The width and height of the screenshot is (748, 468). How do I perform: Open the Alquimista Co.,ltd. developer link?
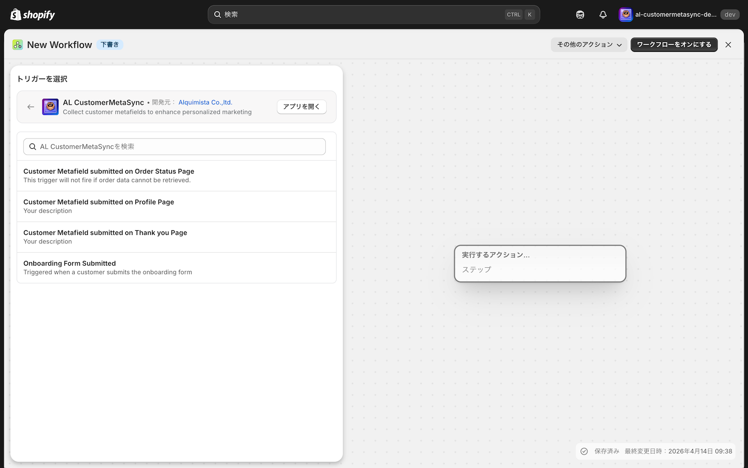tap(205, 102)
